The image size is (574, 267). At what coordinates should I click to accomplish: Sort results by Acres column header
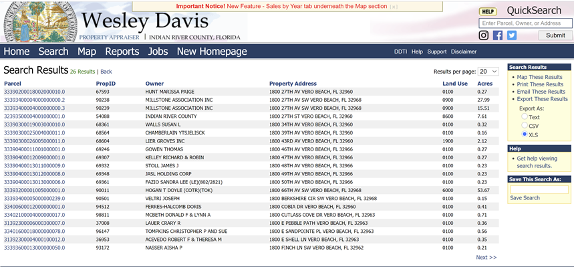pyautogui.click(x=484, y=84)
